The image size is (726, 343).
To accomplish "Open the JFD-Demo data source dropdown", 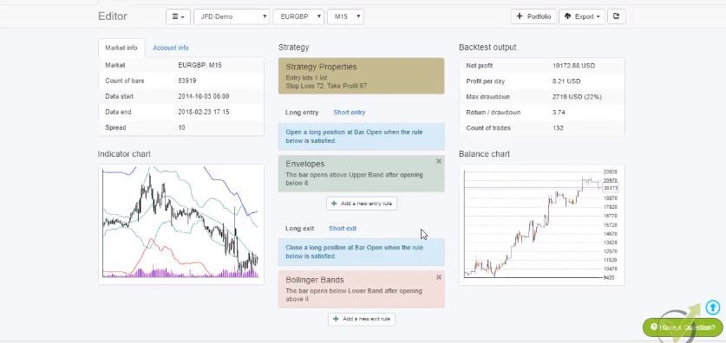I will coord(232,16).
